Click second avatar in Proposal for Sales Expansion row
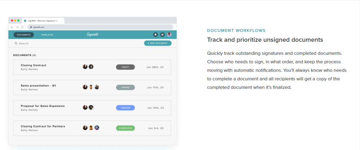The image size is (360, 150). click(x=91, y=107)
